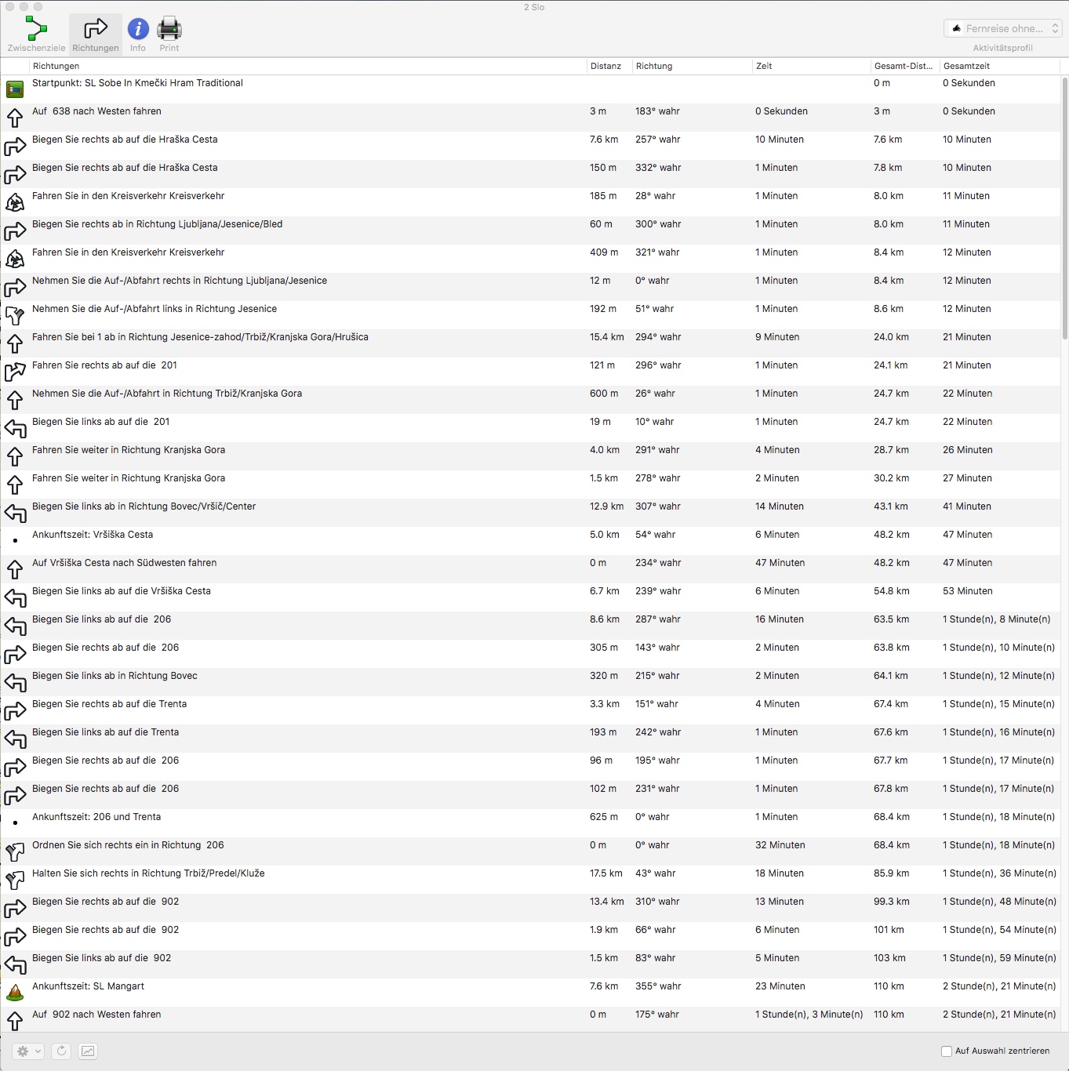The width and height of the screenshot is (1069, 1071).
Task: Select 'Biegen Sie links ab in Richtung Bovec' row
Action: [115, 676]
